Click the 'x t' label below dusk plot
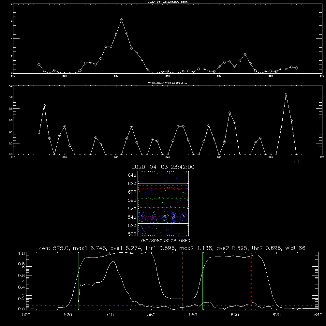The width and height of the screenshot is (326, 326). (x=296, y=162)
